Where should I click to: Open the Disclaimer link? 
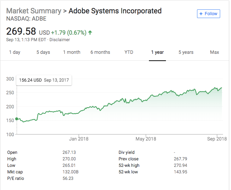click(x=60, y=40)
